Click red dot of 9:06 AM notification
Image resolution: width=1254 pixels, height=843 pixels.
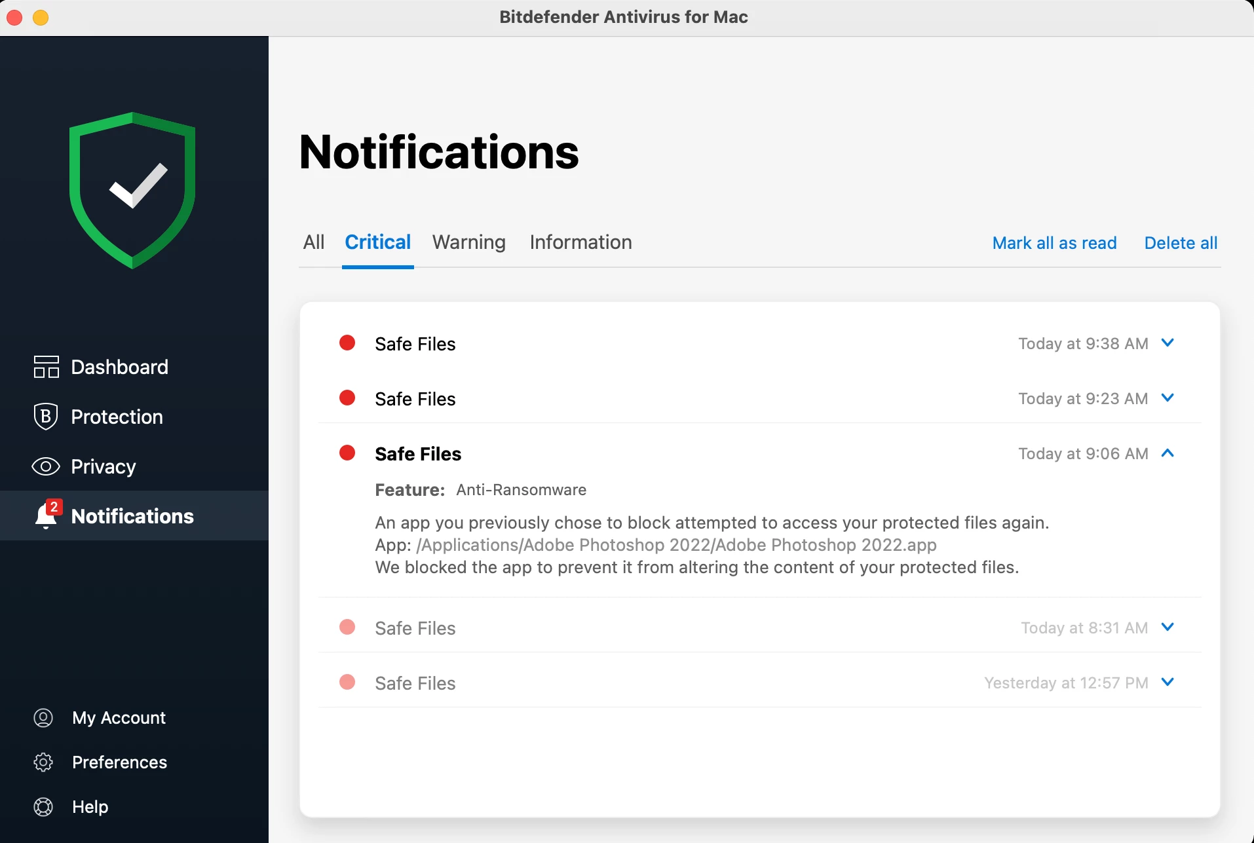(x=347, y=453)
